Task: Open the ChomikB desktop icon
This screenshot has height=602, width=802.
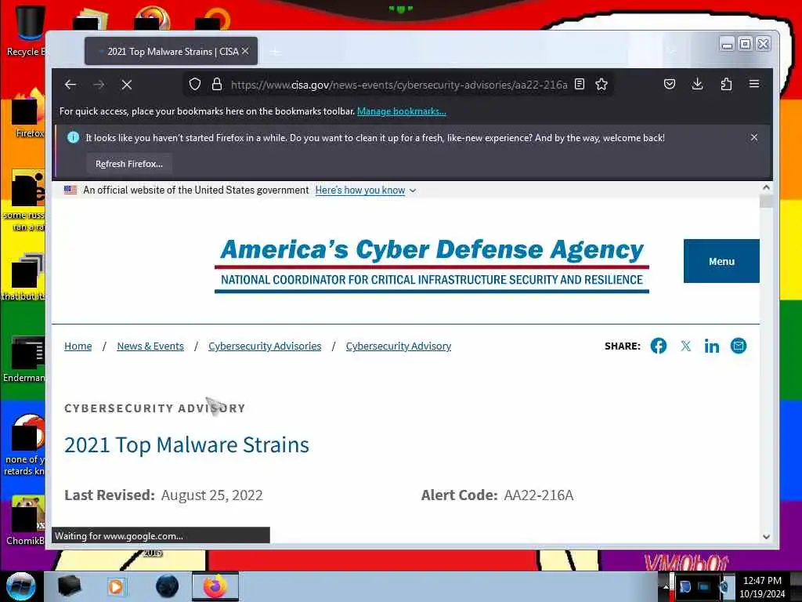Action: 26,520
